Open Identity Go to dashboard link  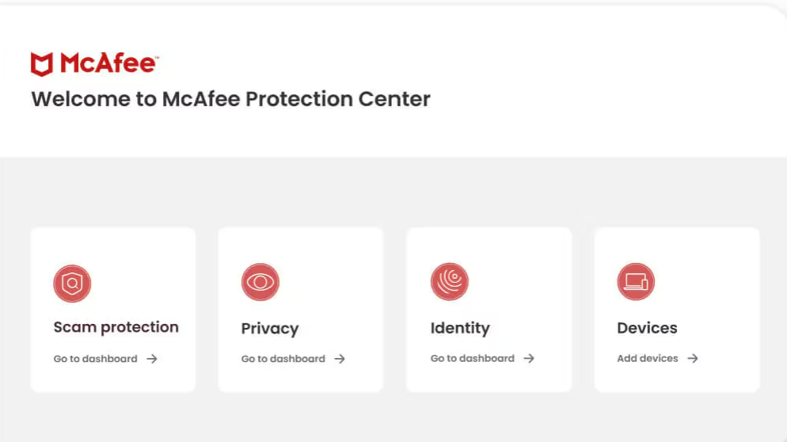472,358
